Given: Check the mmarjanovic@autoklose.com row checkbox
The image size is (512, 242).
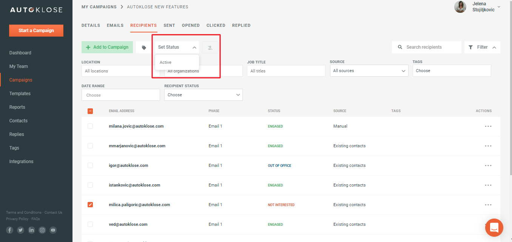Looking at the screenshot, I should pyautogui.click(x=90, y=146).
